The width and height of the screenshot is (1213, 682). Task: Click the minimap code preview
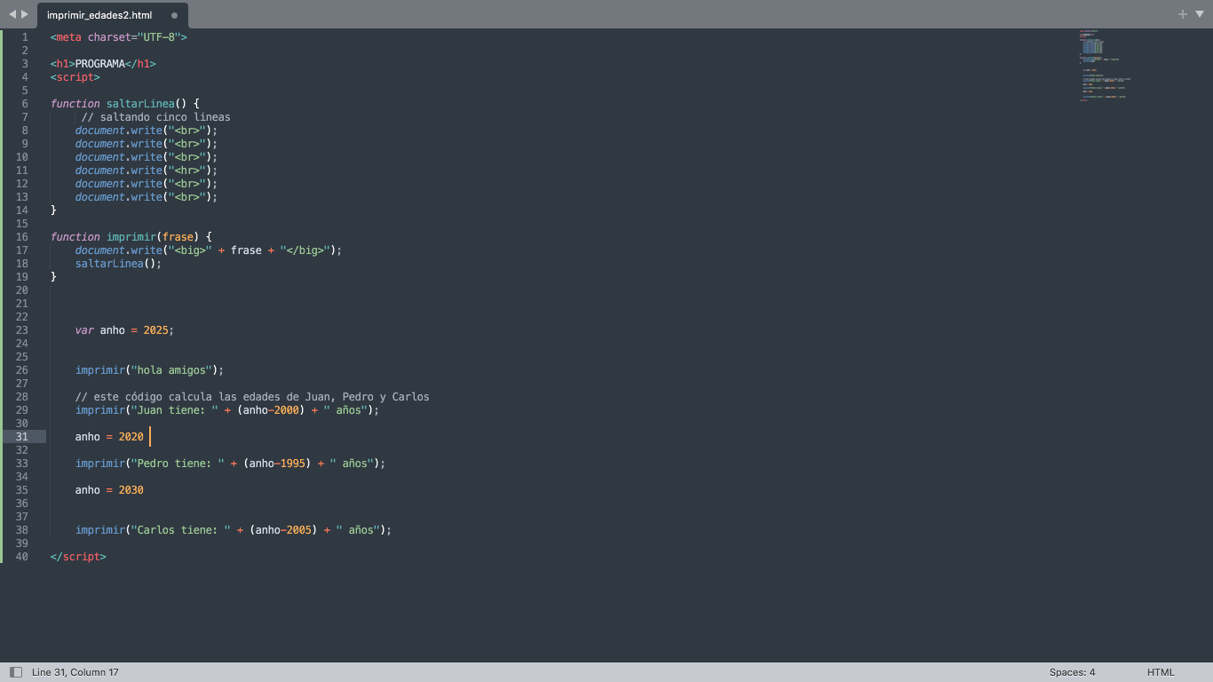pyautogui.click(x=1104, y=66)
